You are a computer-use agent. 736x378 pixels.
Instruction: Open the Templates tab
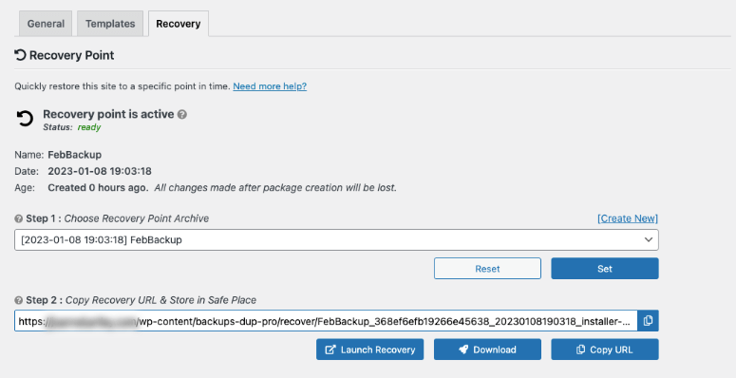[x=110, y=24]
